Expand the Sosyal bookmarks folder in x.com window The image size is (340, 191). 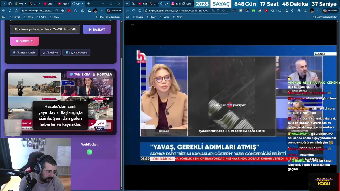tap(138, 17)
